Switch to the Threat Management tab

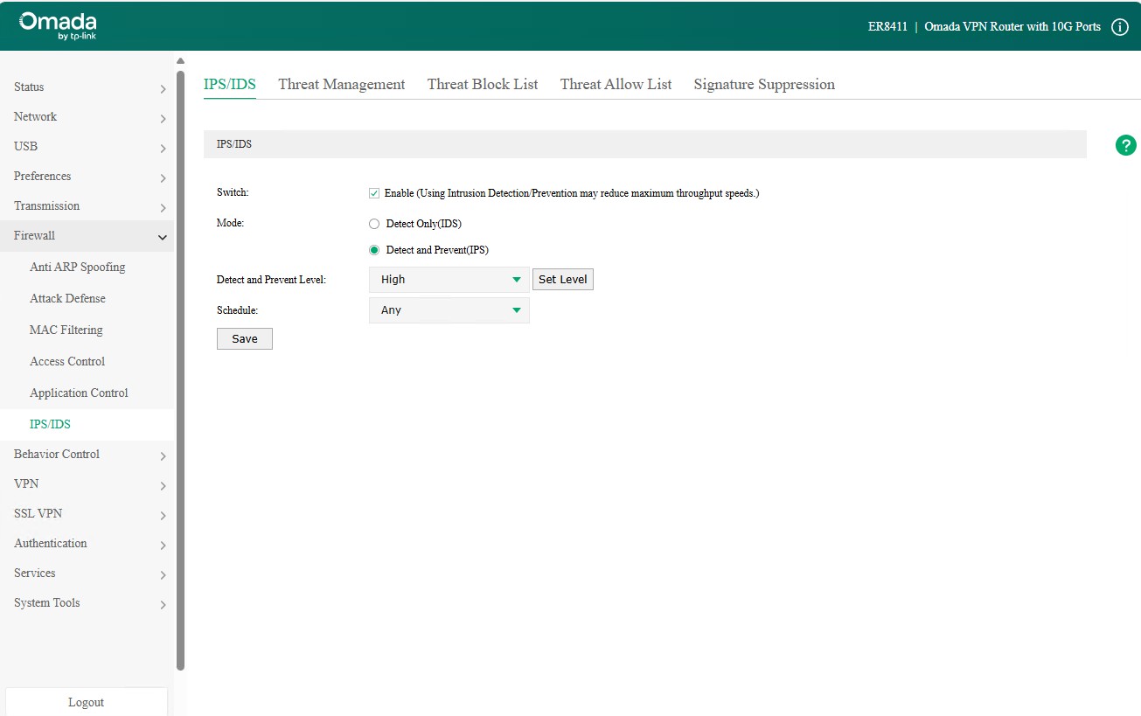[341, 85]
